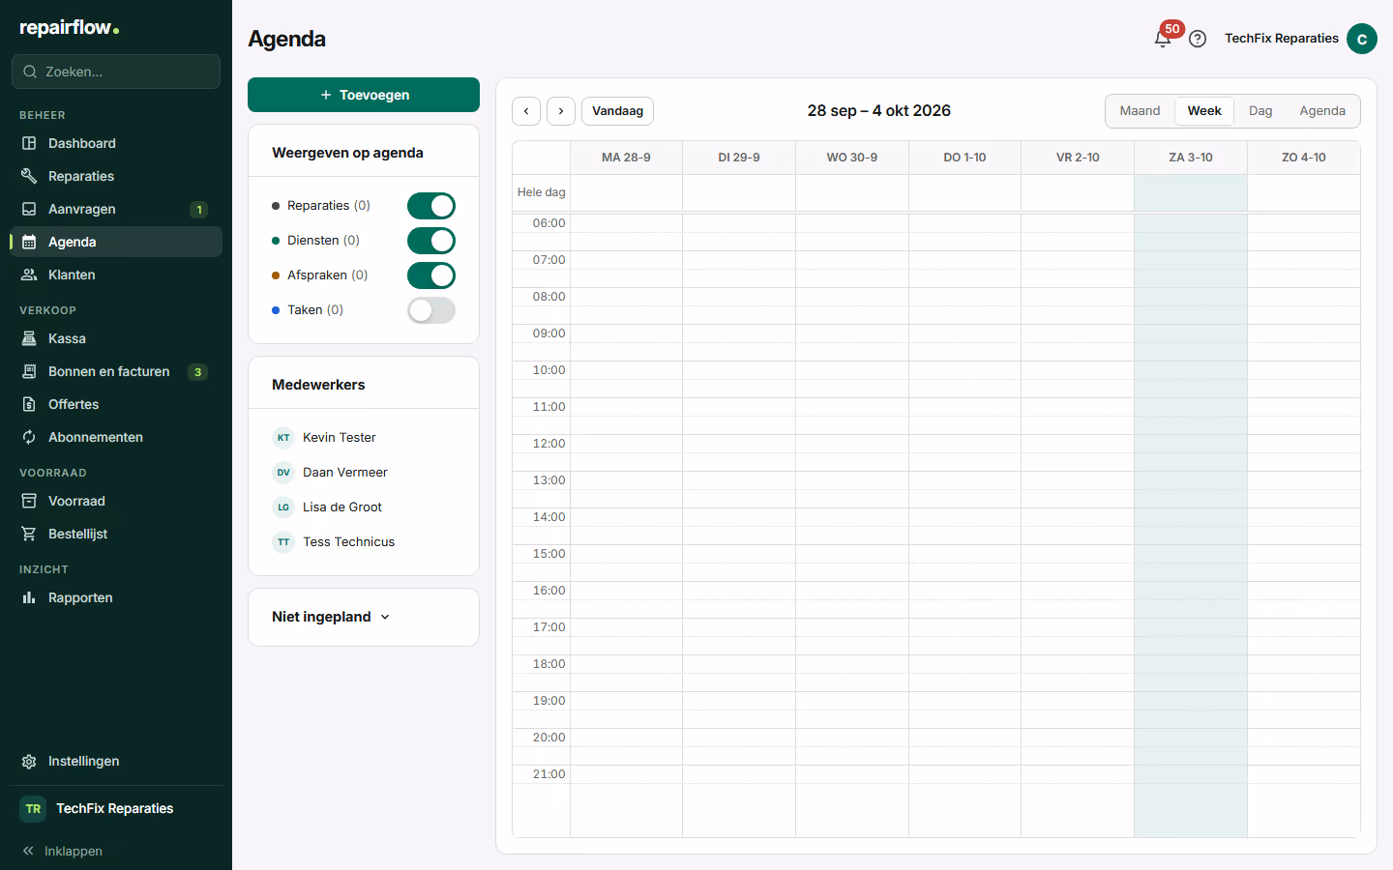Open the Dashboard sidebar icon
This screenshot has height=870, width=1393.
(x=29, y=143)
